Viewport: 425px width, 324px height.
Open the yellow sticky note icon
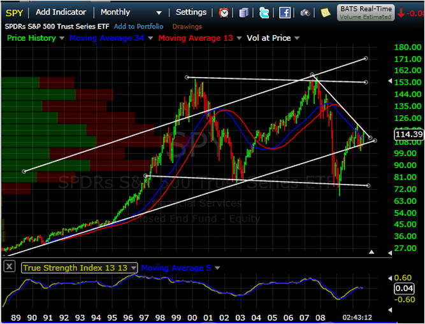326,13
